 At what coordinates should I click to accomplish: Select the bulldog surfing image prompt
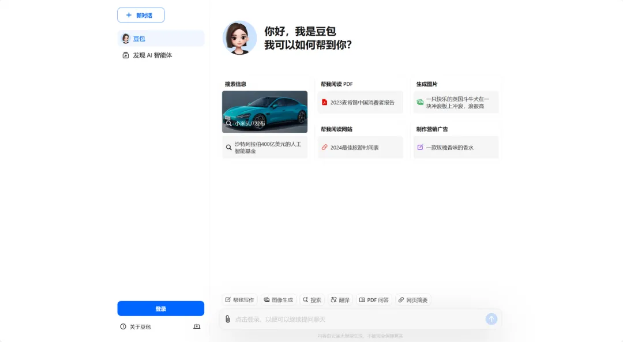click(456, 103)
